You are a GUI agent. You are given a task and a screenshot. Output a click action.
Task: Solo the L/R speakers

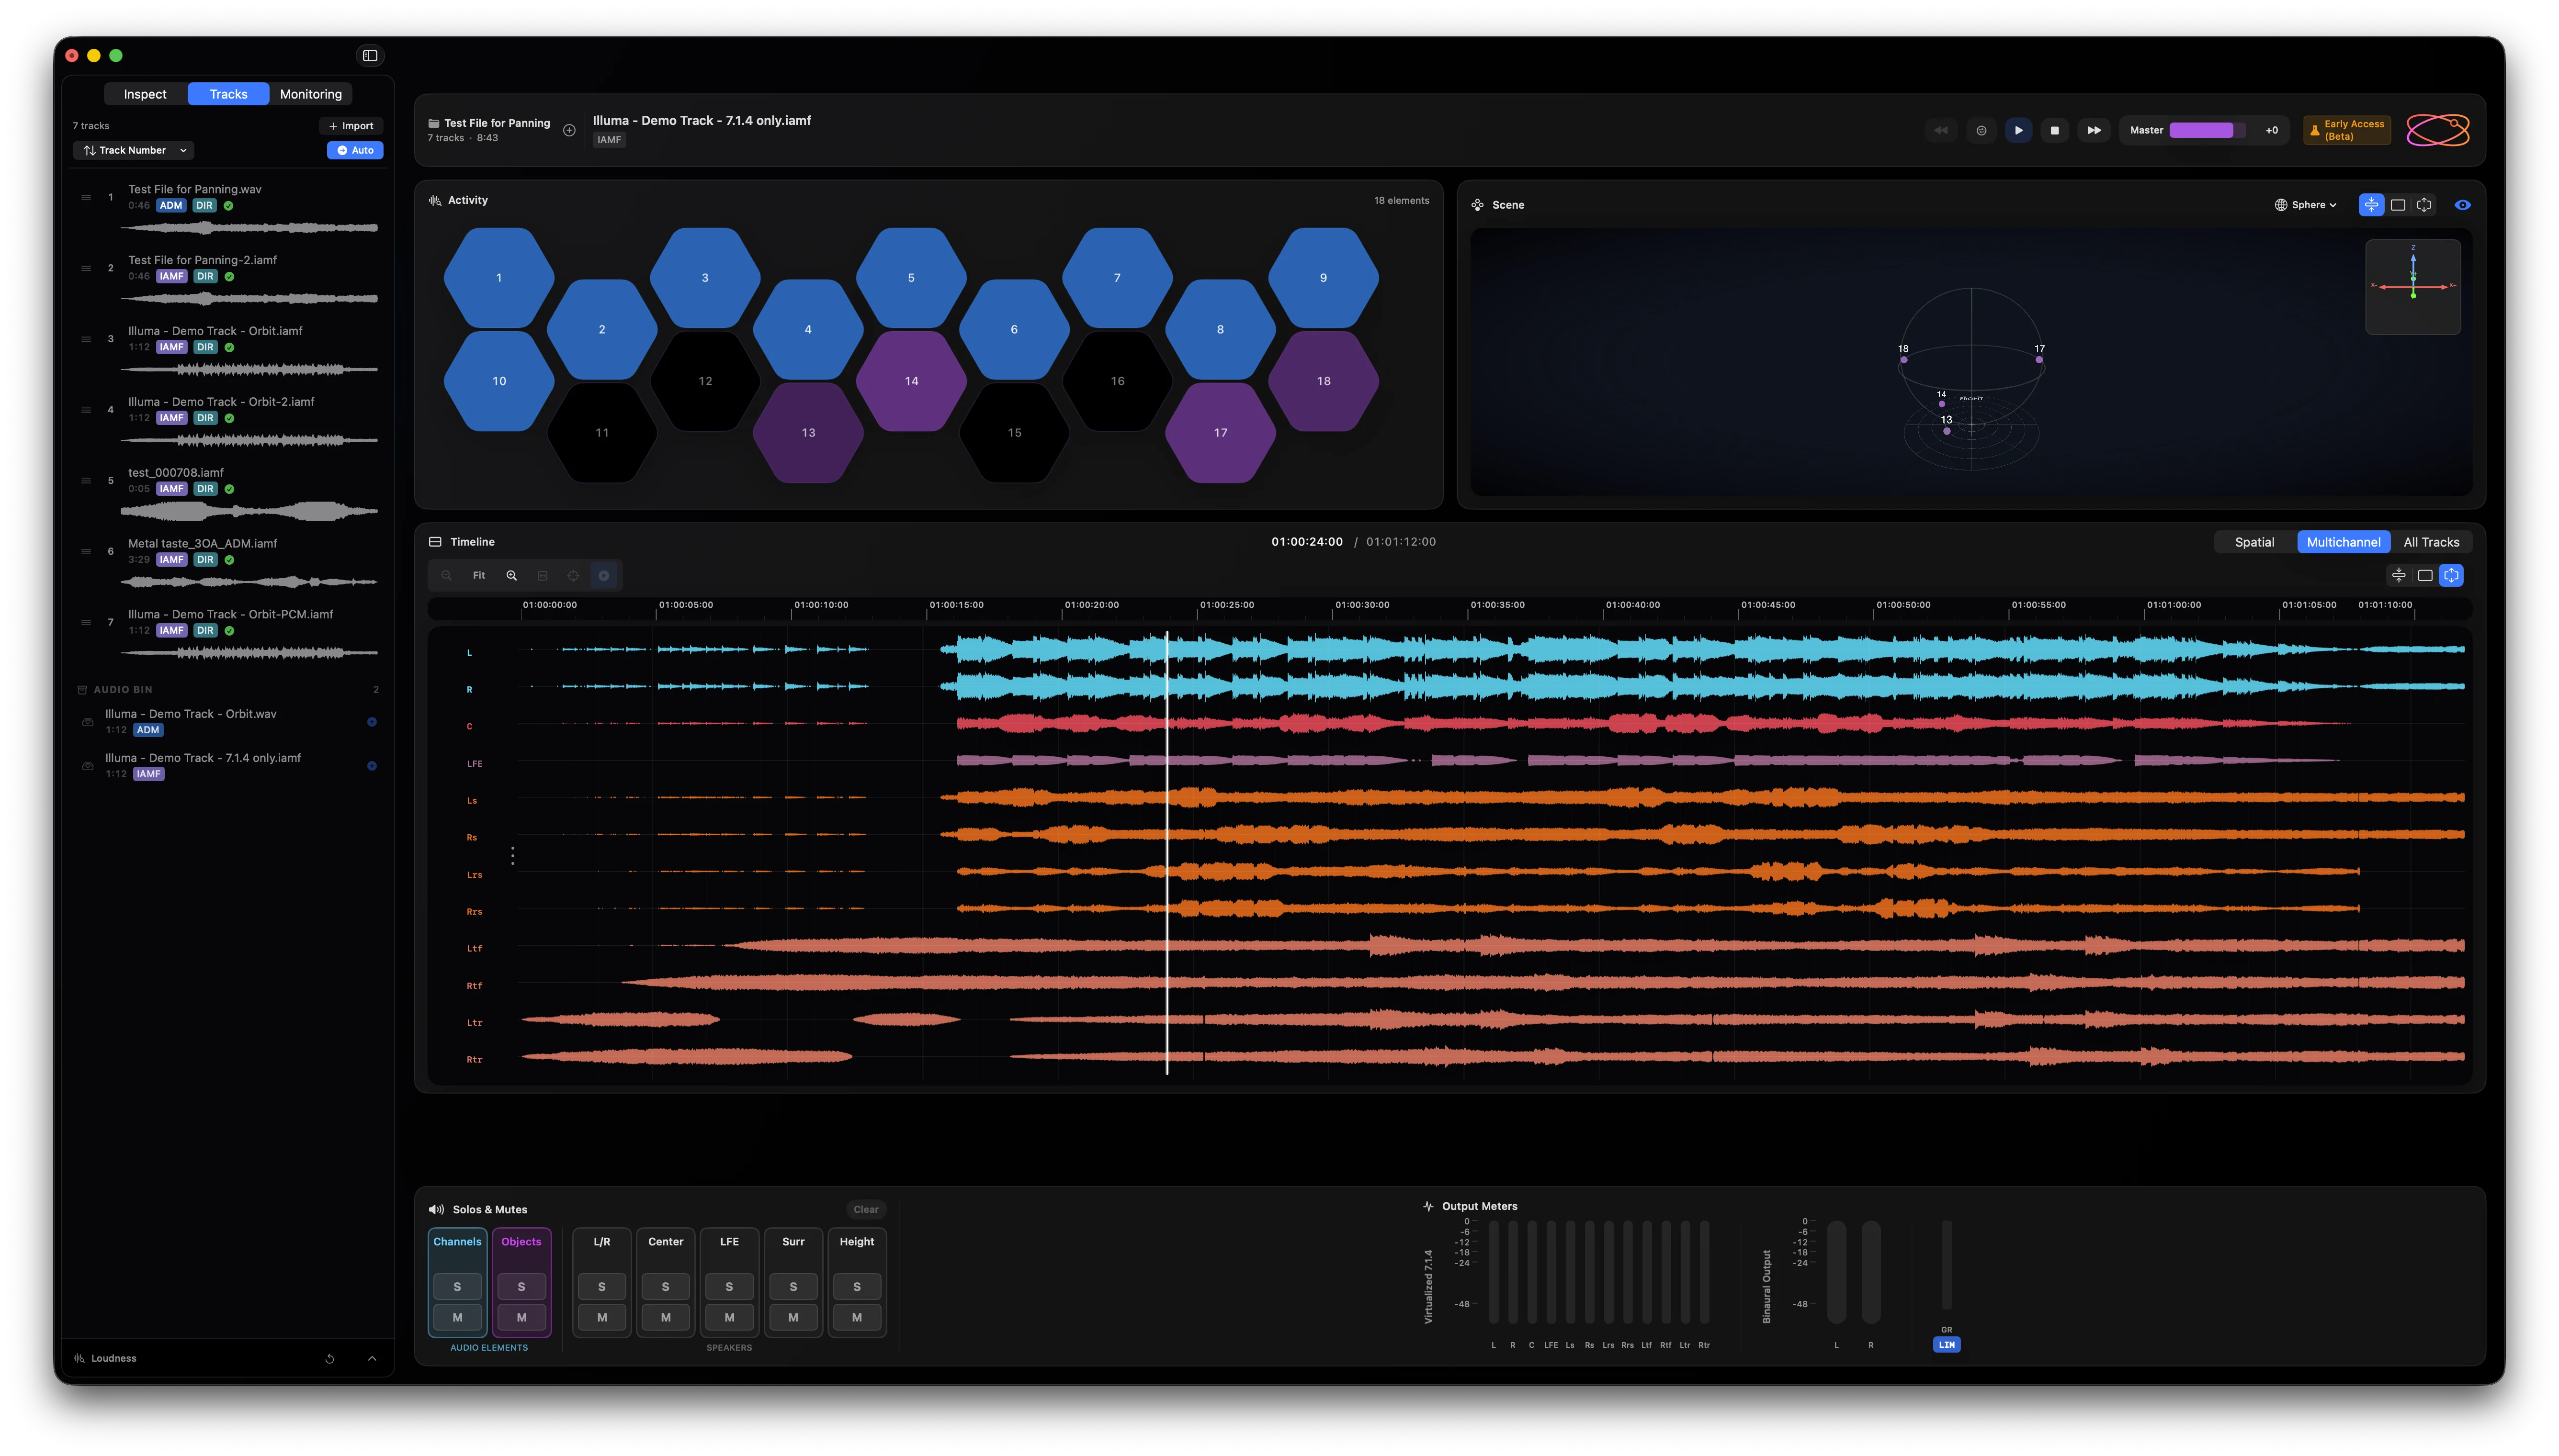(602, 1286)
